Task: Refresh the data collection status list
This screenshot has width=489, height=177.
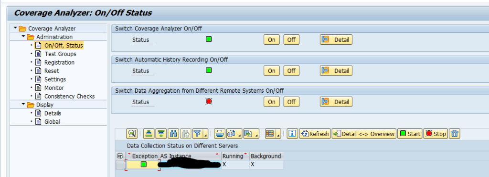Action: 315,134
